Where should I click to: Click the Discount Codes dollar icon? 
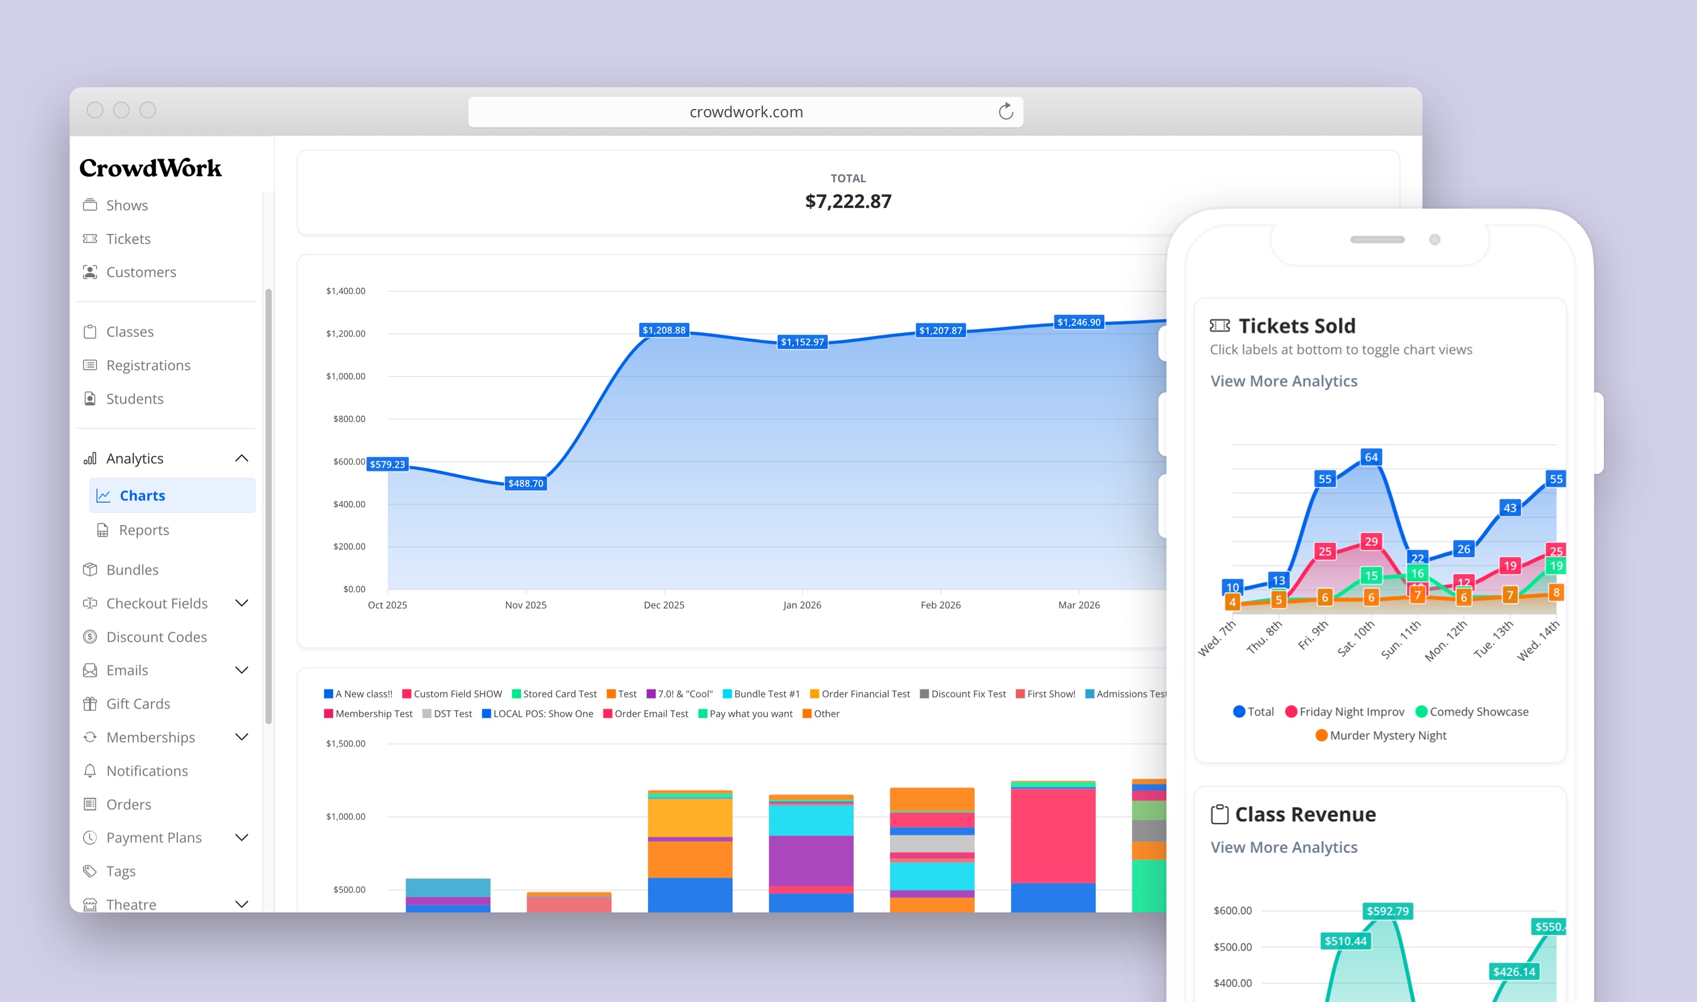click(90, 637)
